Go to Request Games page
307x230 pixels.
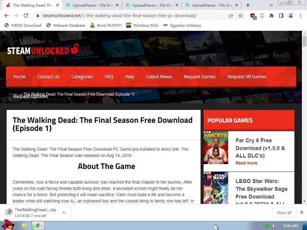199,77
